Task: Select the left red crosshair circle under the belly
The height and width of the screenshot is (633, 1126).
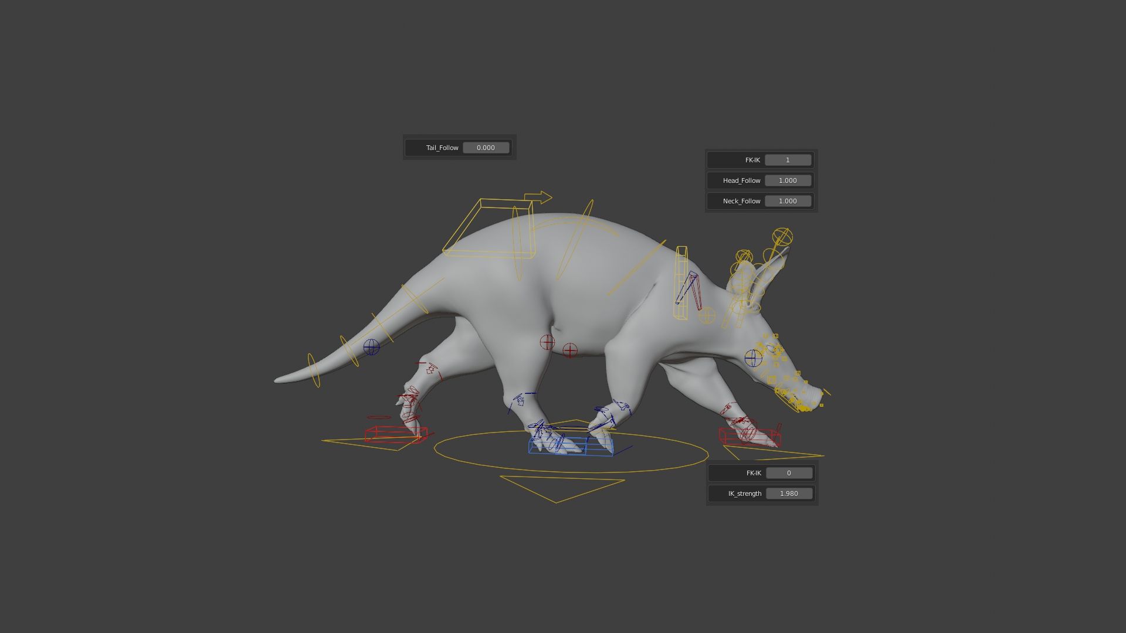Action: (x=547, y=342)
